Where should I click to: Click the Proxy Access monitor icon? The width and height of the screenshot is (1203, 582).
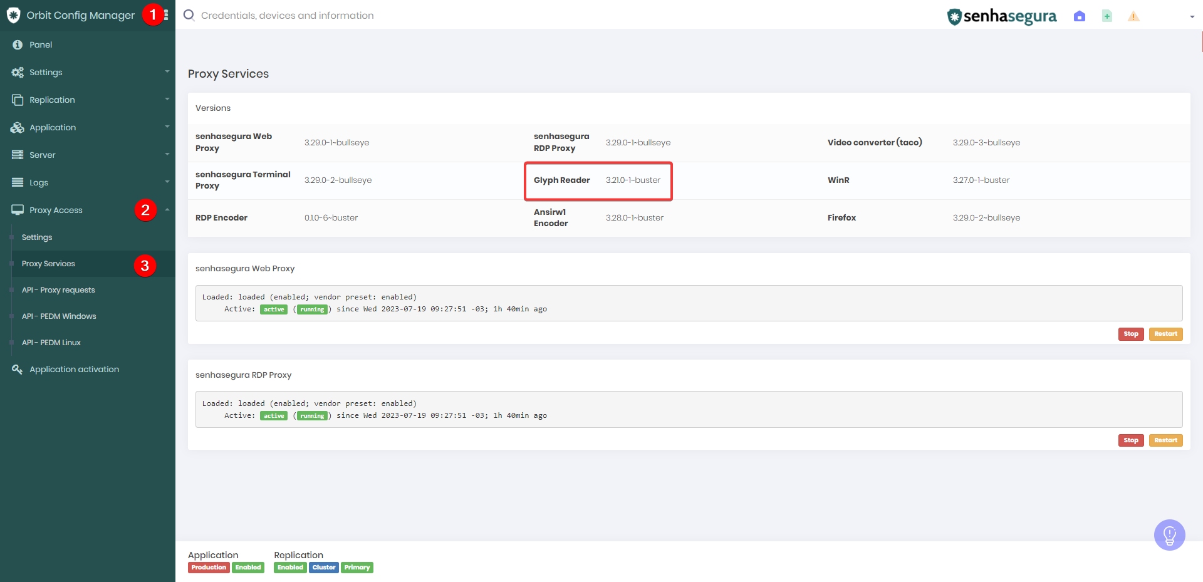[x=18, y=210]
